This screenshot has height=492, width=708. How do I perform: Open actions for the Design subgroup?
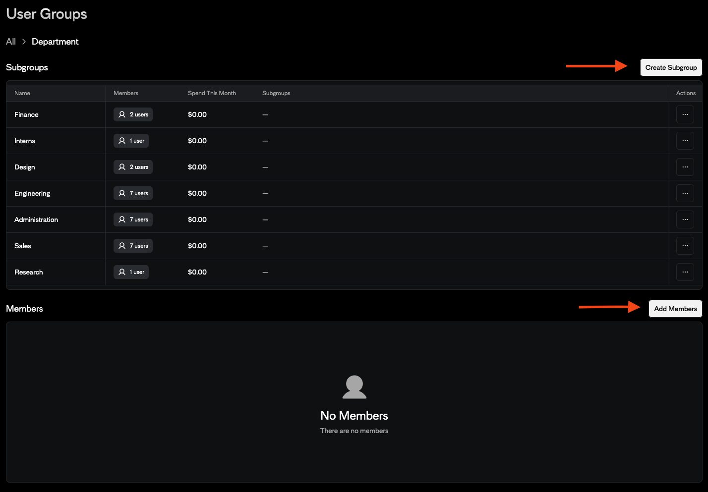685,167
